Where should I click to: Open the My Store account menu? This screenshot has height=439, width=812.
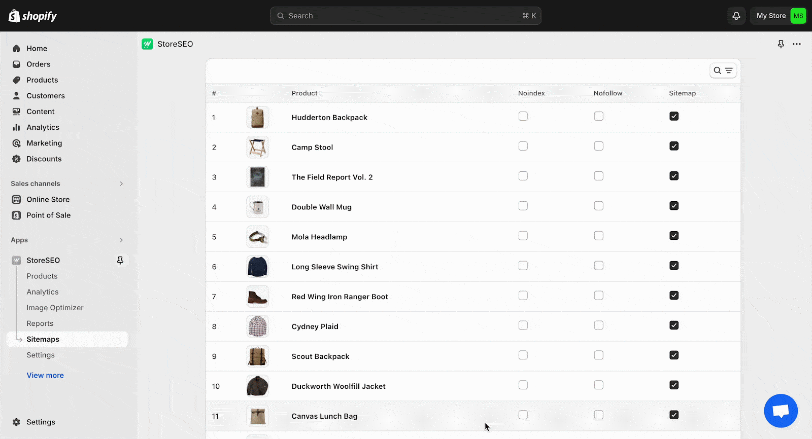779,16
